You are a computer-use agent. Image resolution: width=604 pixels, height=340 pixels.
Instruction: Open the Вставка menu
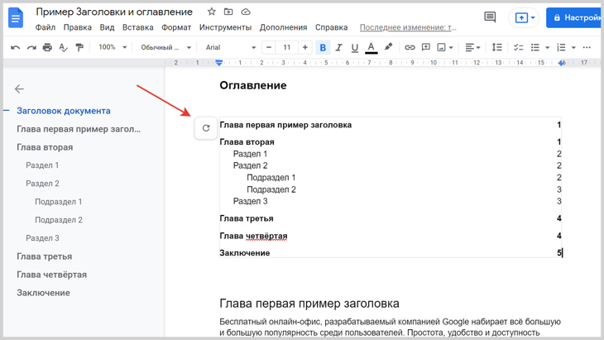point(138,27)
